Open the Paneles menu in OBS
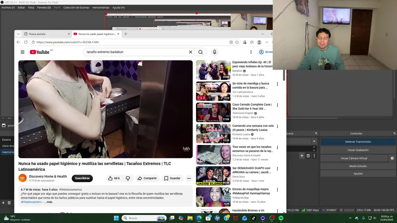The height and width of the screenshot is (223, 397). tap(44, 7)
